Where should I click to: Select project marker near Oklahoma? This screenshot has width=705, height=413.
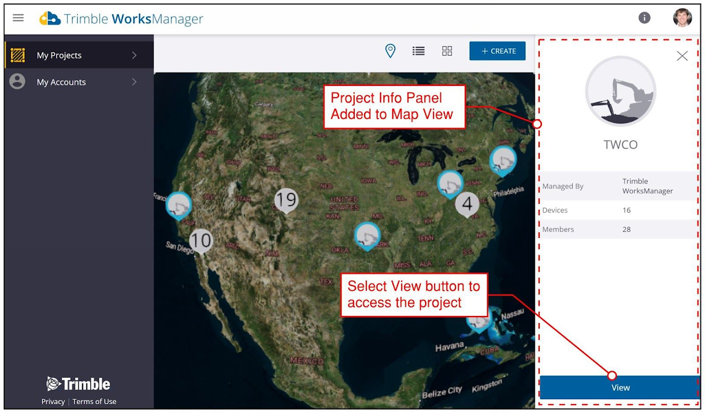tap(367, 236)
